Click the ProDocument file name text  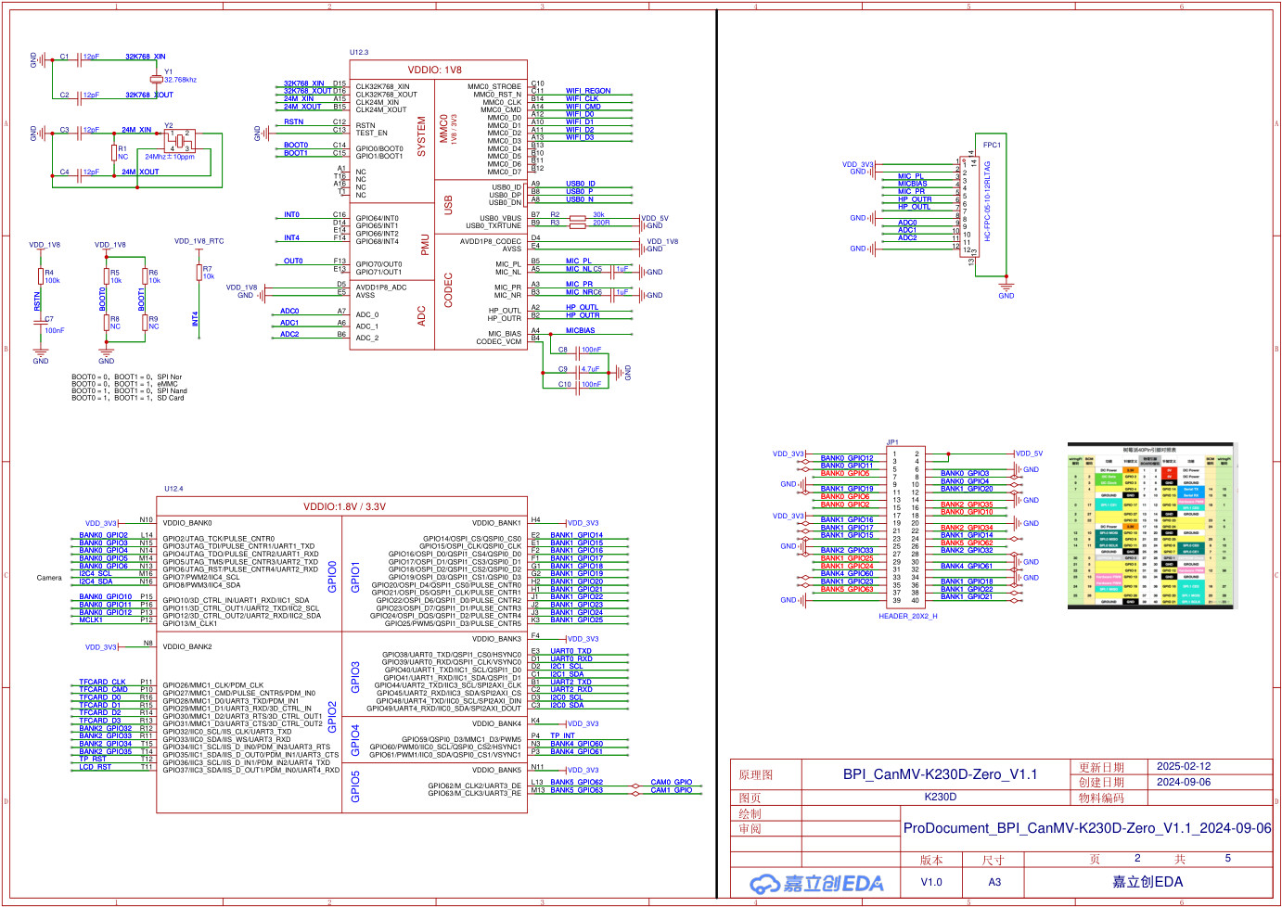point(1087,828)
